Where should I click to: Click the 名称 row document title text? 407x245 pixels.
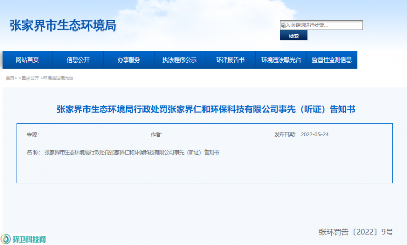pos(132,152)
